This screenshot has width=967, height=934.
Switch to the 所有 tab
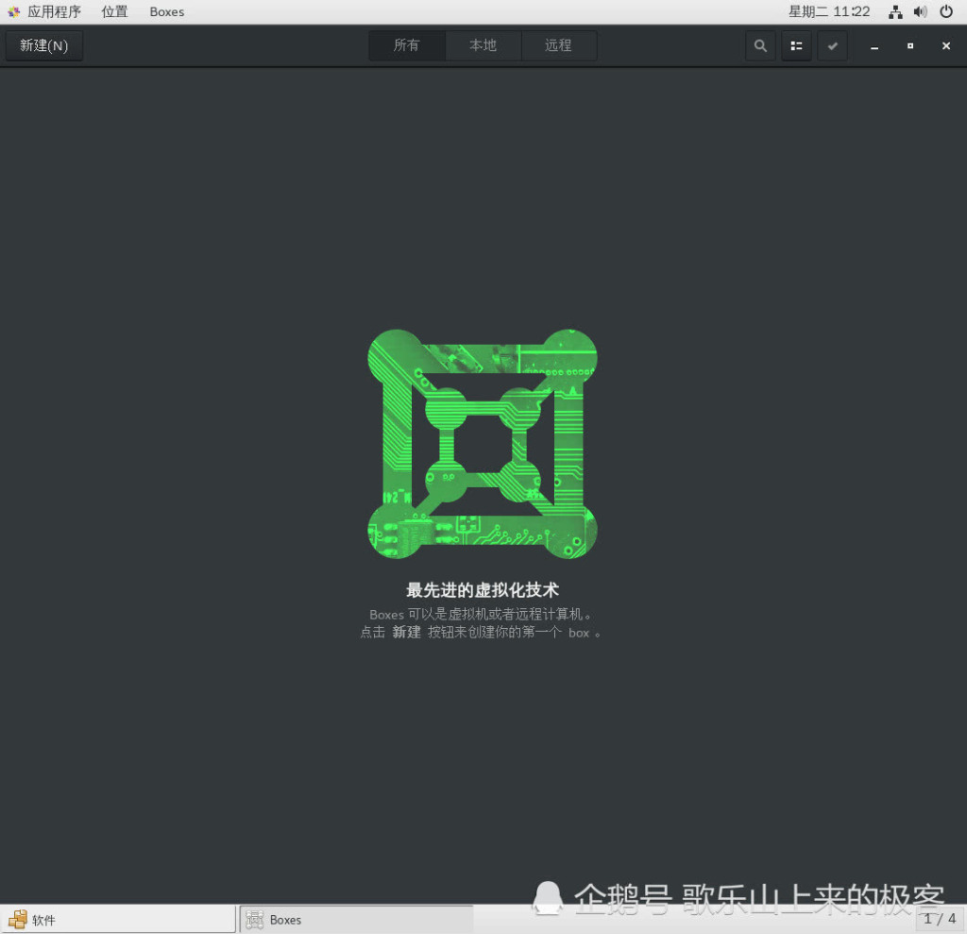(406, 45)
